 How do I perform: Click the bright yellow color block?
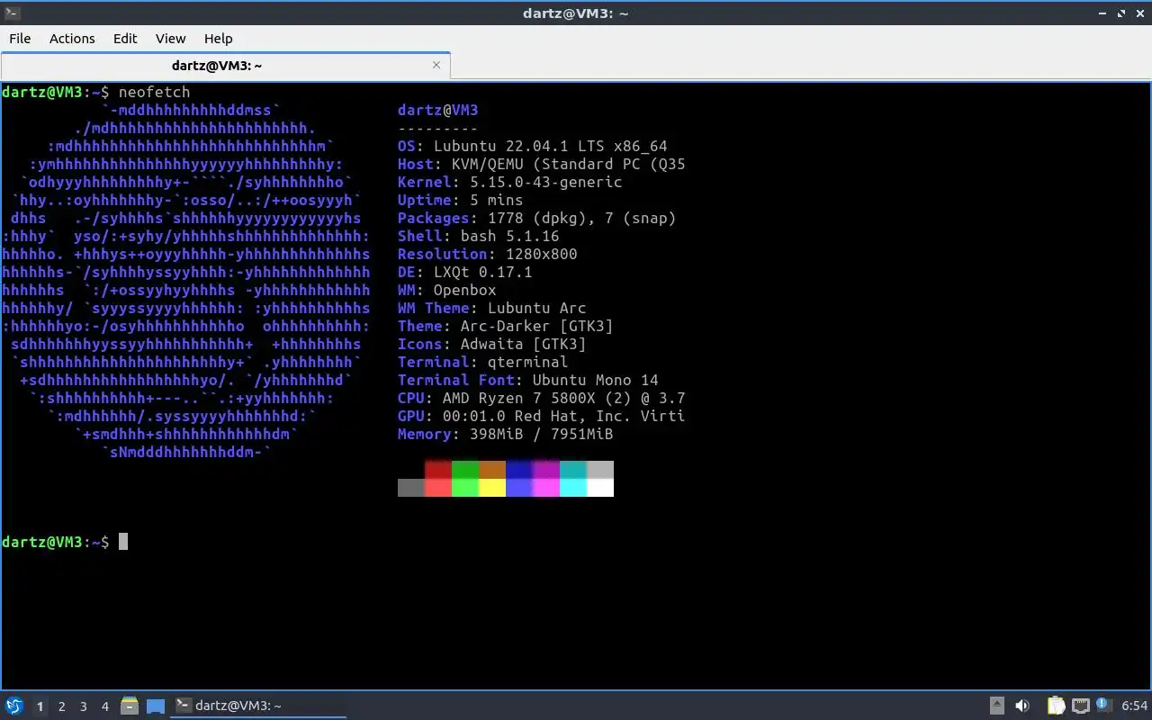pyautogui.click(x=492, y=488)
